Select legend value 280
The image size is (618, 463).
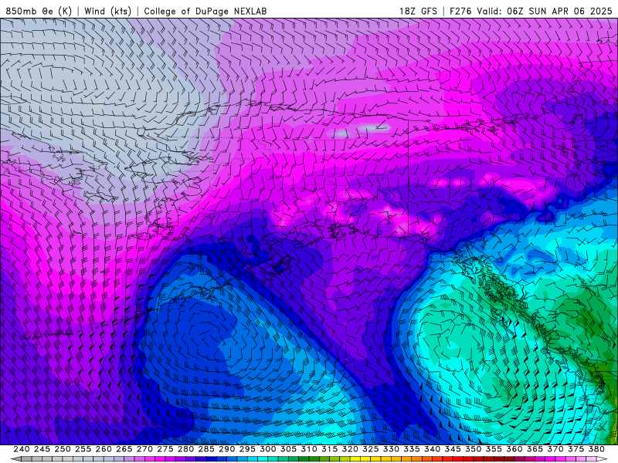185,449
